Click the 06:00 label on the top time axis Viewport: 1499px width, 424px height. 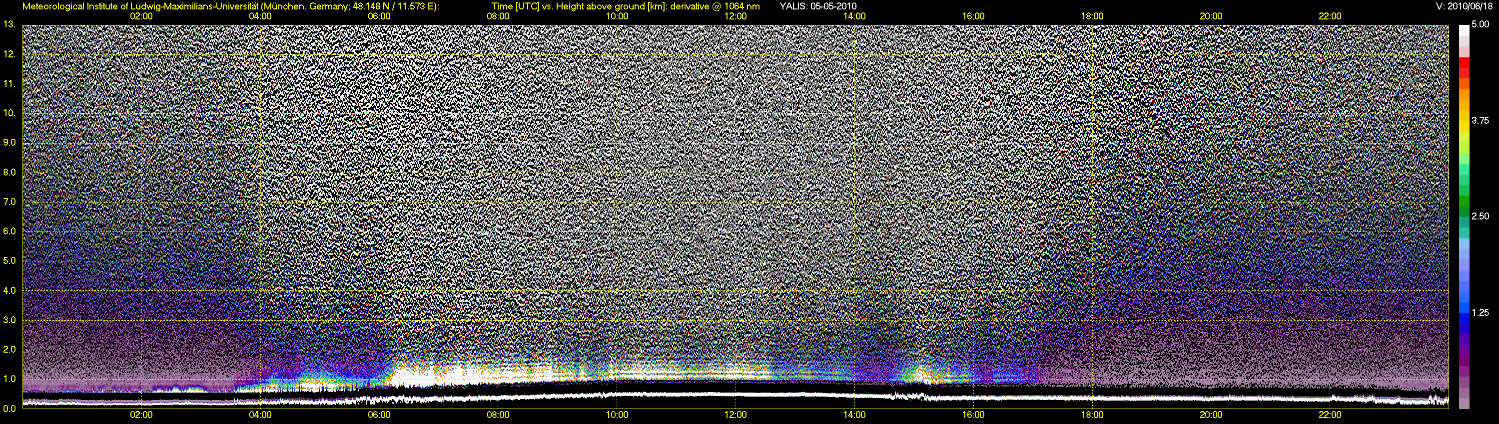pos(379,16)
